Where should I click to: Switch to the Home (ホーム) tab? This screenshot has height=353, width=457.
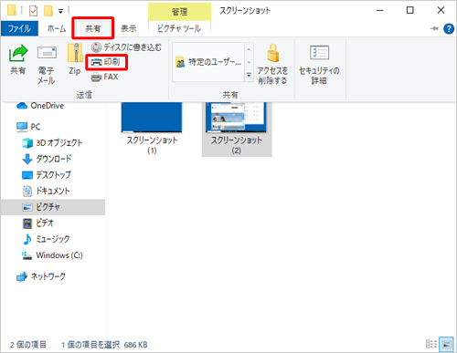point(57,28)
